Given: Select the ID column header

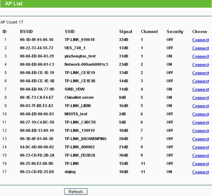Looking at the screenshot, I should 4,31.
